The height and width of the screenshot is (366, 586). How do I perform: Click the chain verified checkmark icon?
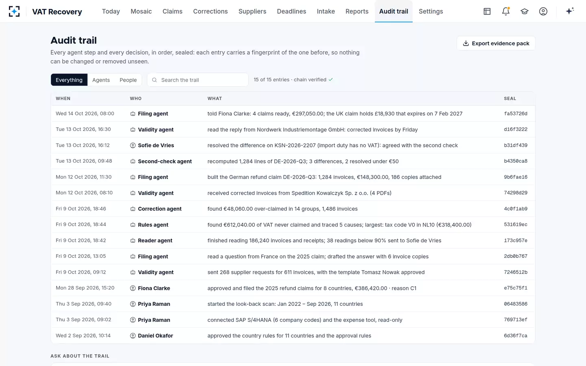(x=331, y=80)
